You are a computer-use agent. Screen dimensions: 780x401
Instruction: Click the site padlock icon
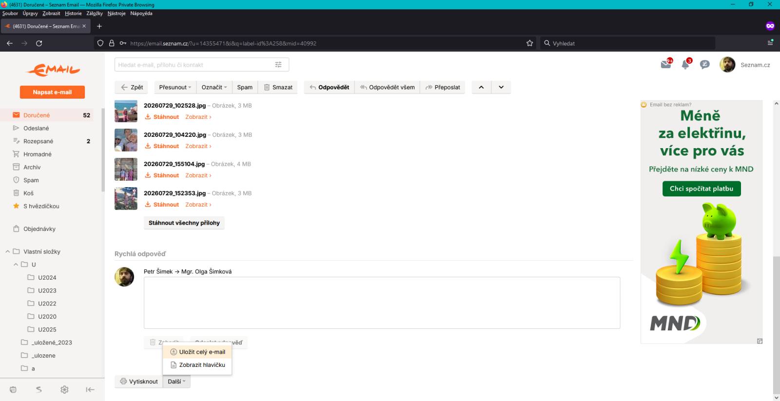pos(112,43)
